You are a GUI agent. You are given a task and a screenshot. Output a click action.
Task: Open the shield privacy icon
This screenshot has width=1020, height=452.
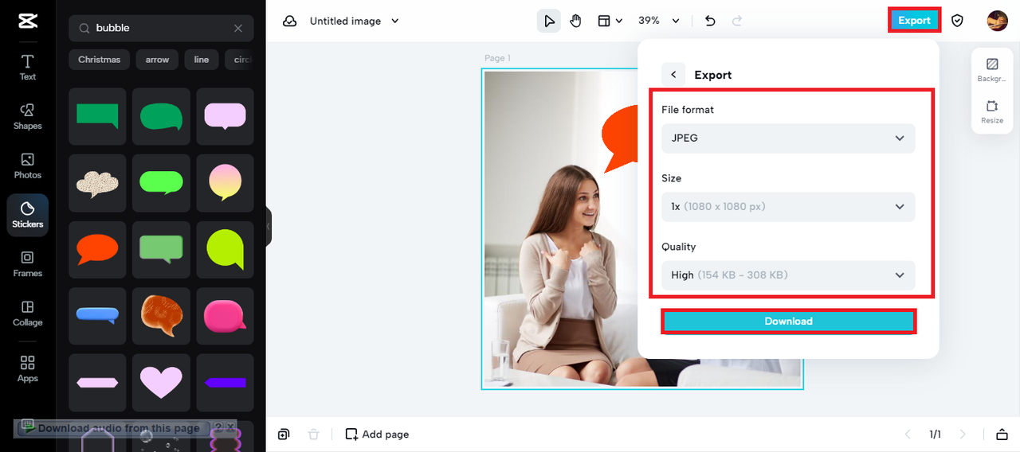coord(957,21)
